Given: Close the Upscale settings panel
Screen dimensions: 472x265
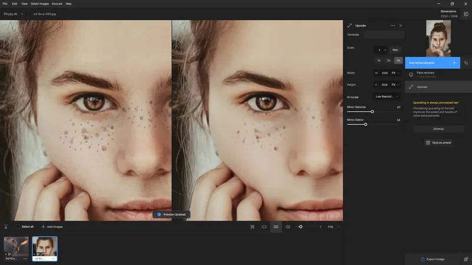Looking at the screenshot, I should point(401,25).
